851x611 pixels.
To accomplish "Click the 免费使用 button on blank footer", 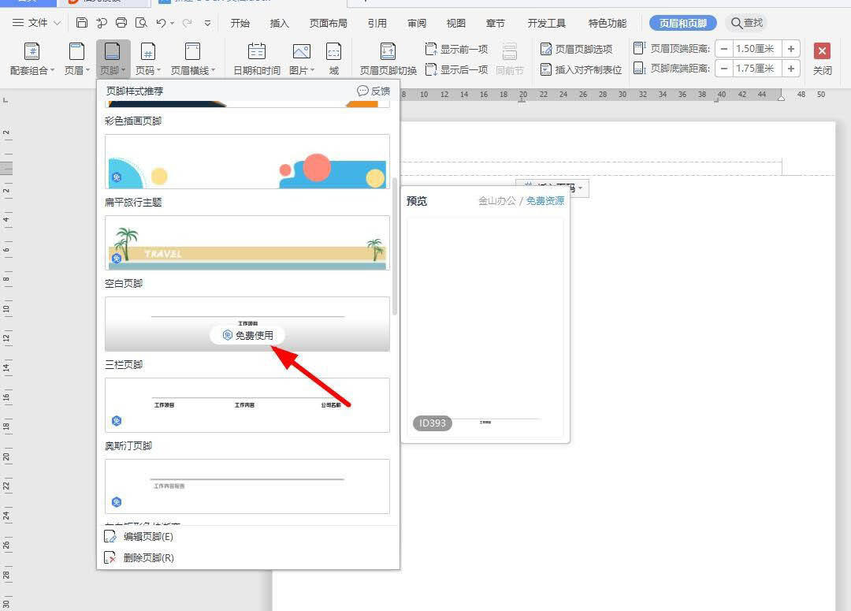I will [x=247, y=335].
